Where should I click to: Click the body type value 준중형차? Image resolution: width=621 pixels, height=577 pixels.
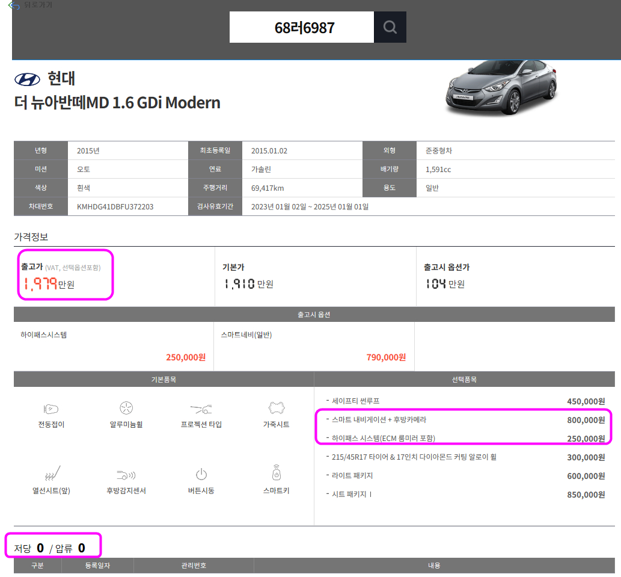(438, 151)
